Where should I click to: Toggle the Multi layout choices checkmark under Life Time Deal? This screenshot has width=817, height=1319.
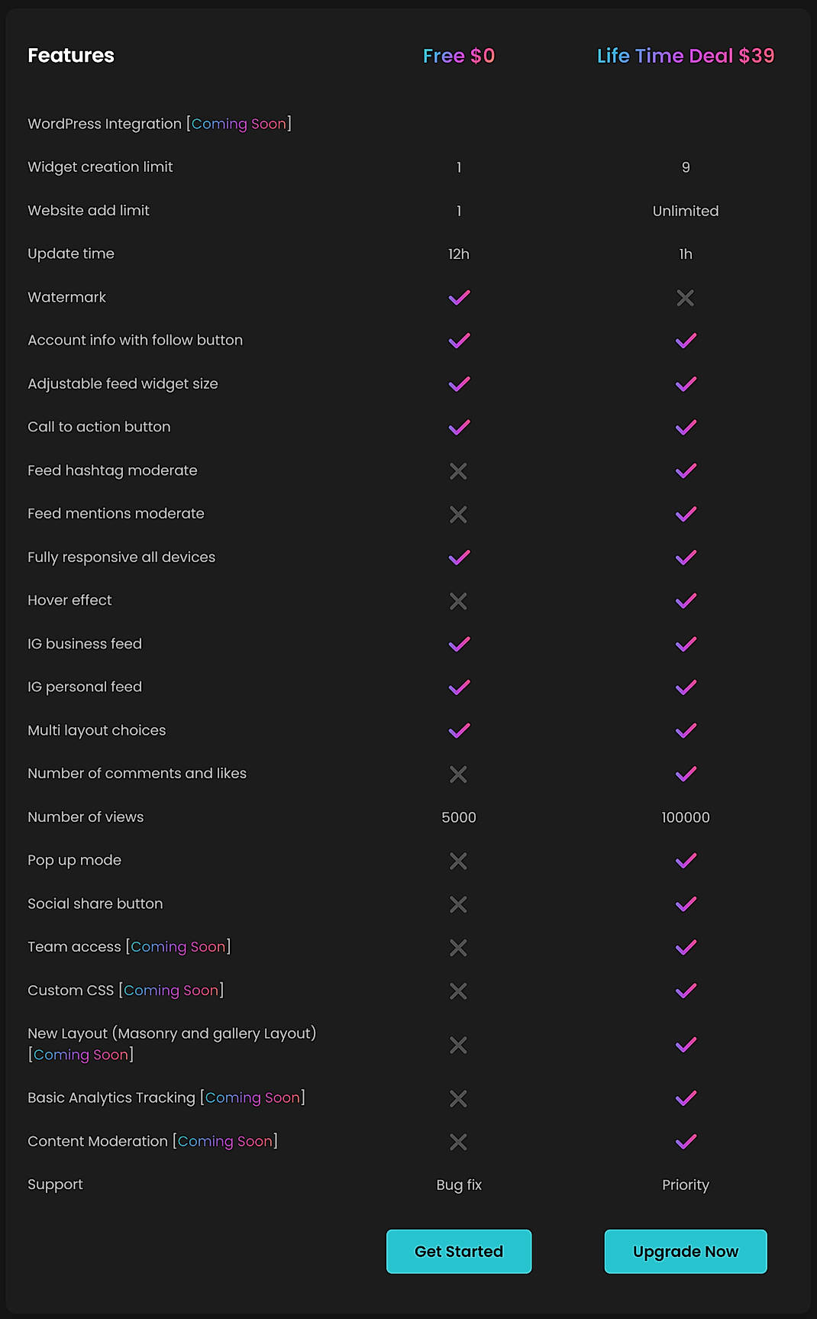click(685, 731)
